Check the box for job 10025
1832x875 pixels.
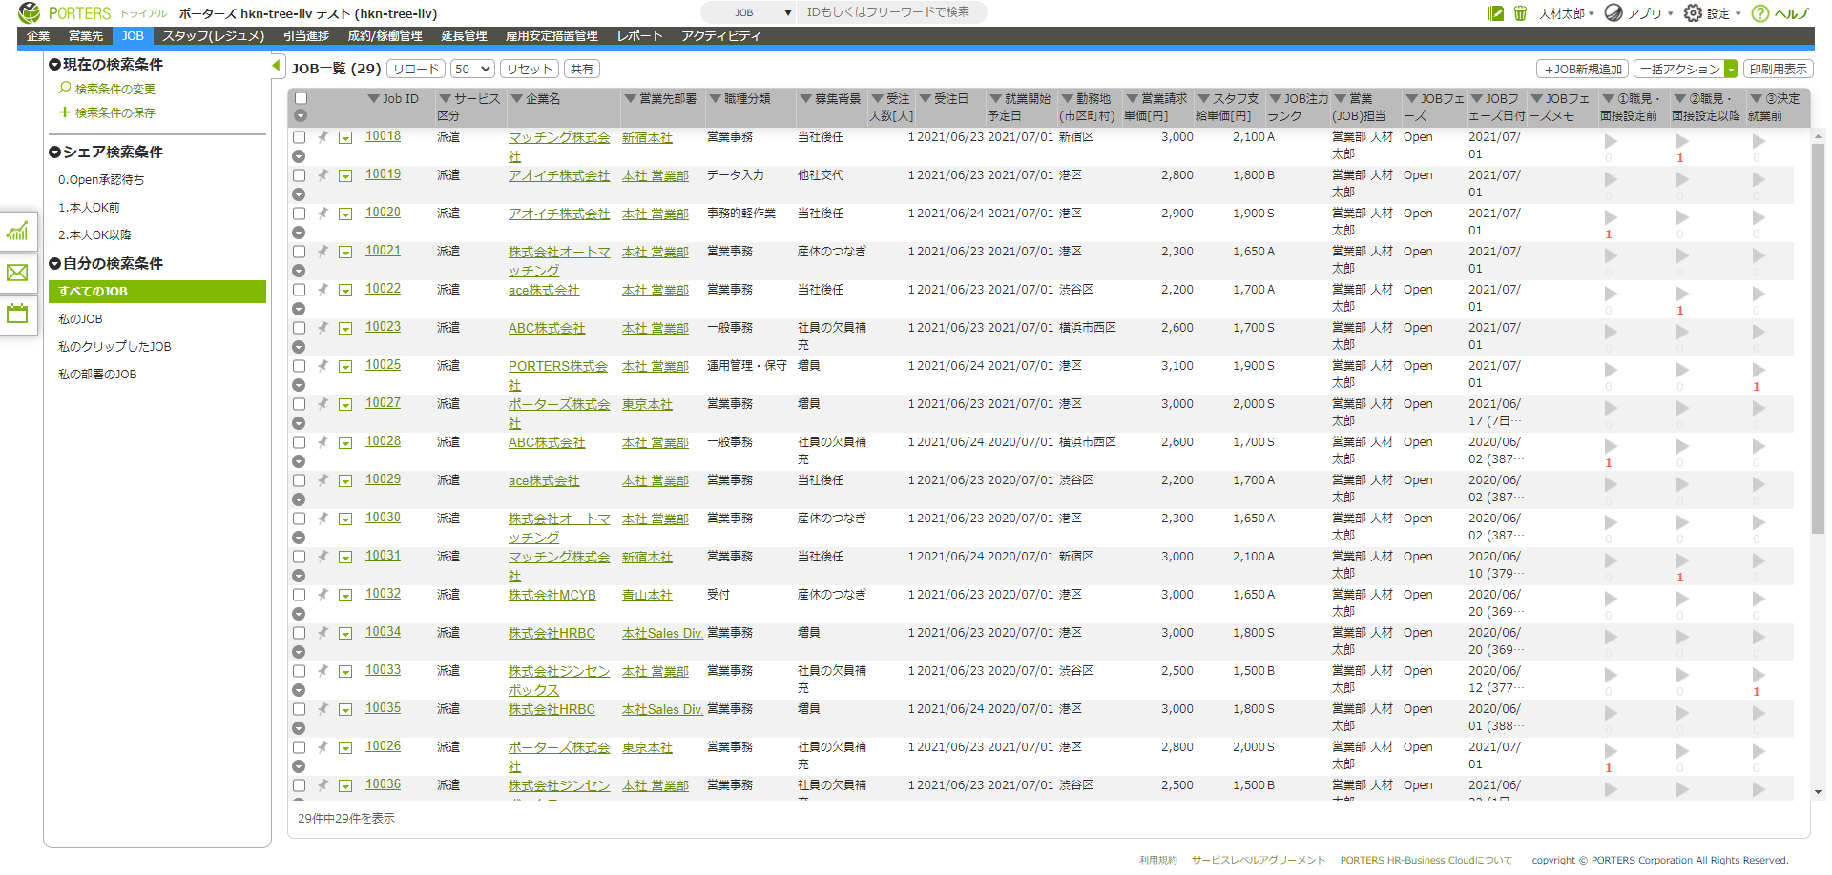299,366
